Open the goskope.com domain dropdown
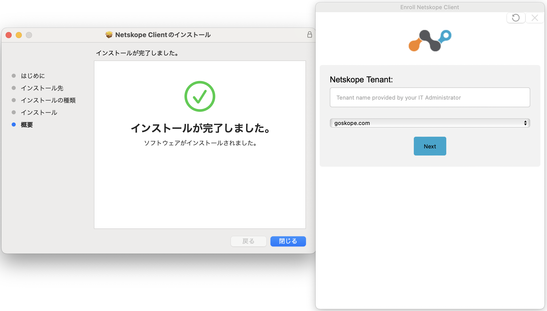The width and height of the screenshot is (547, 311). (x=430, y=123)
